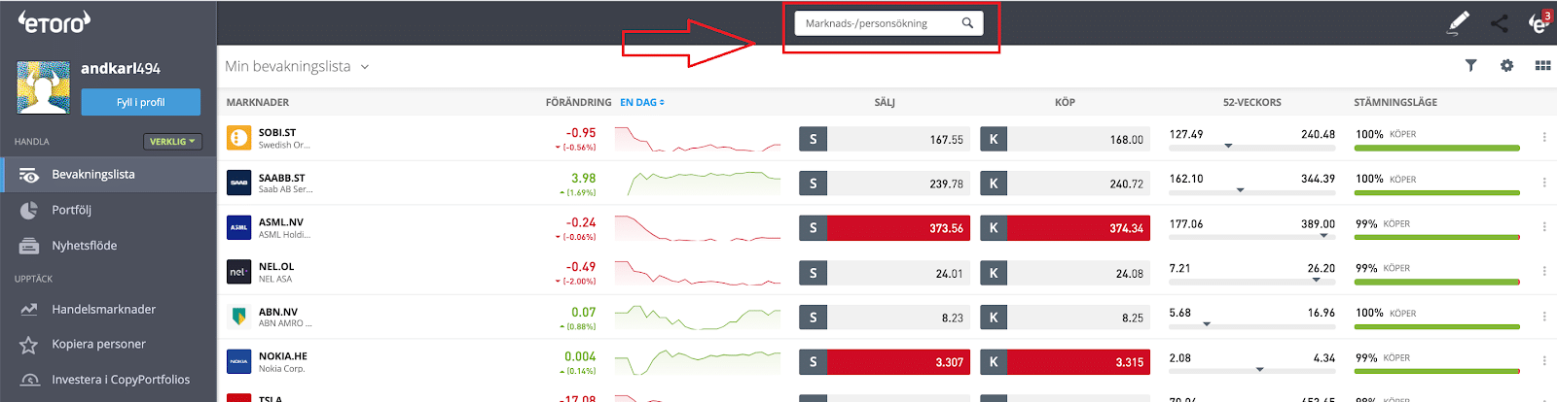Open row options for SOBI.ST
Image resolution: width=1557 pixels, height=402 pixels.
coord(1544,138)
